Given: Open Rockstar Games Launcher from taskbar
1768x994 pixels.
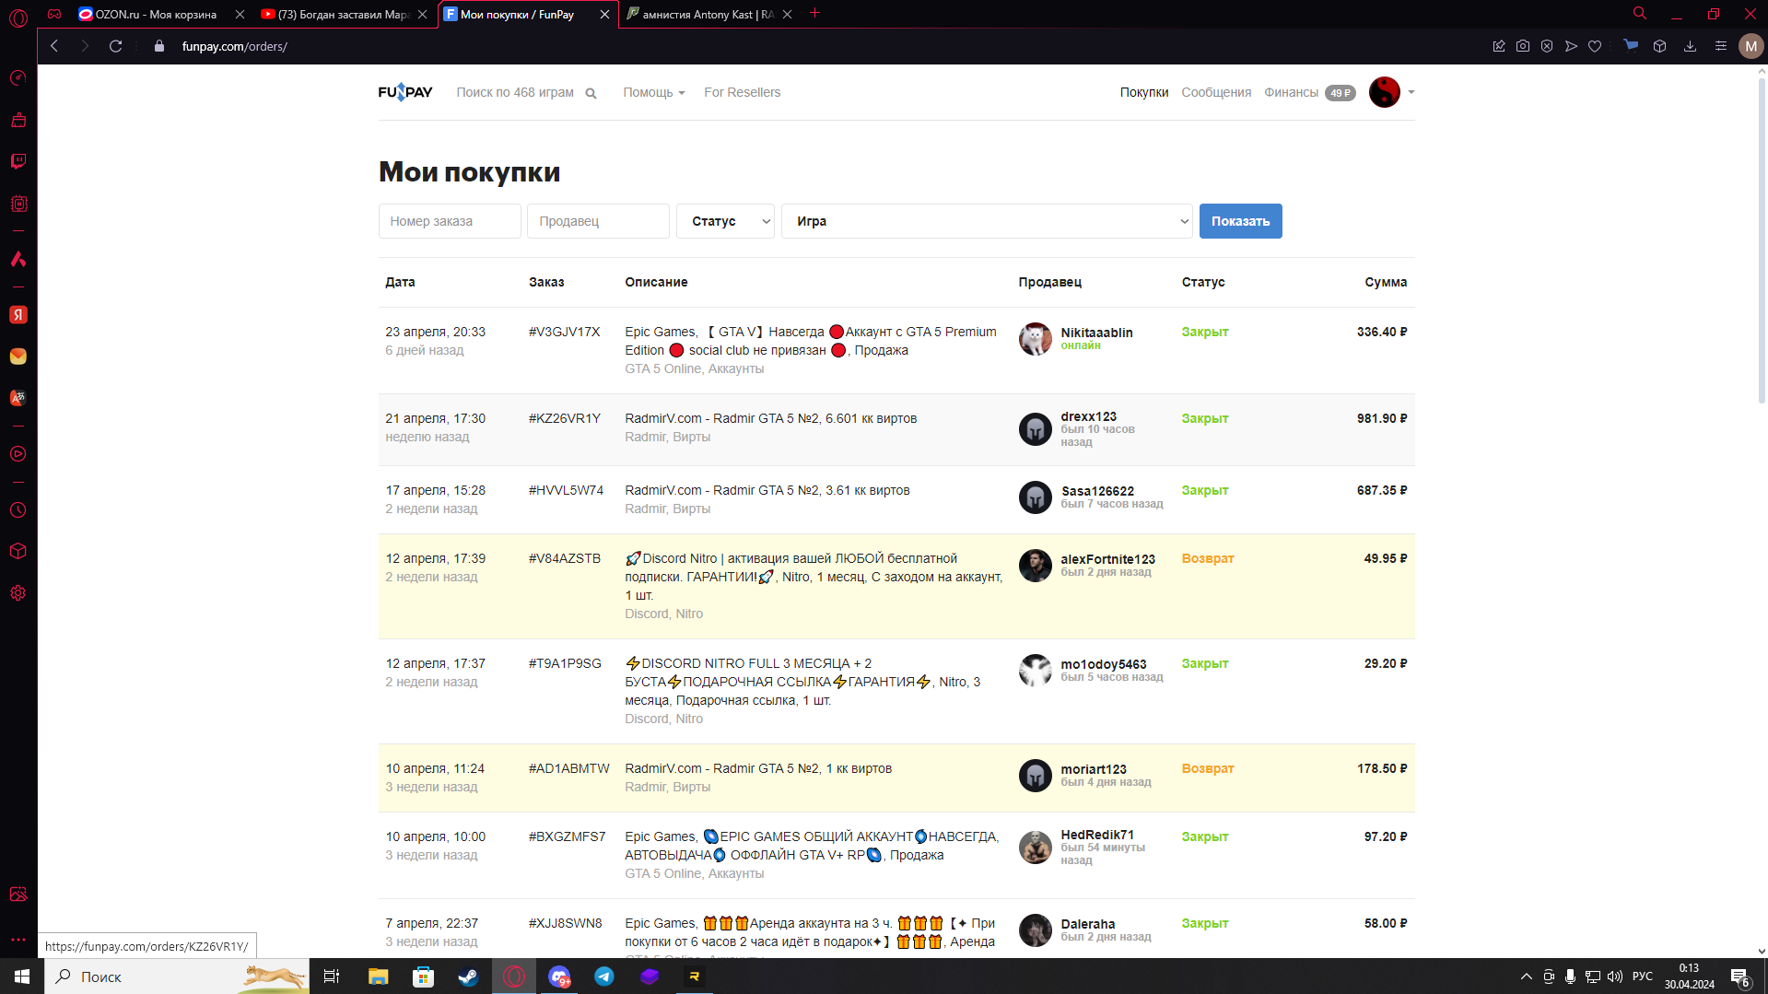Looking at the screenshot, I should (x=695, y=976).
